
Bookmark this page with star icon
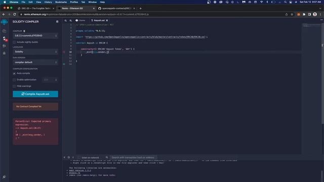pos(292,14)
